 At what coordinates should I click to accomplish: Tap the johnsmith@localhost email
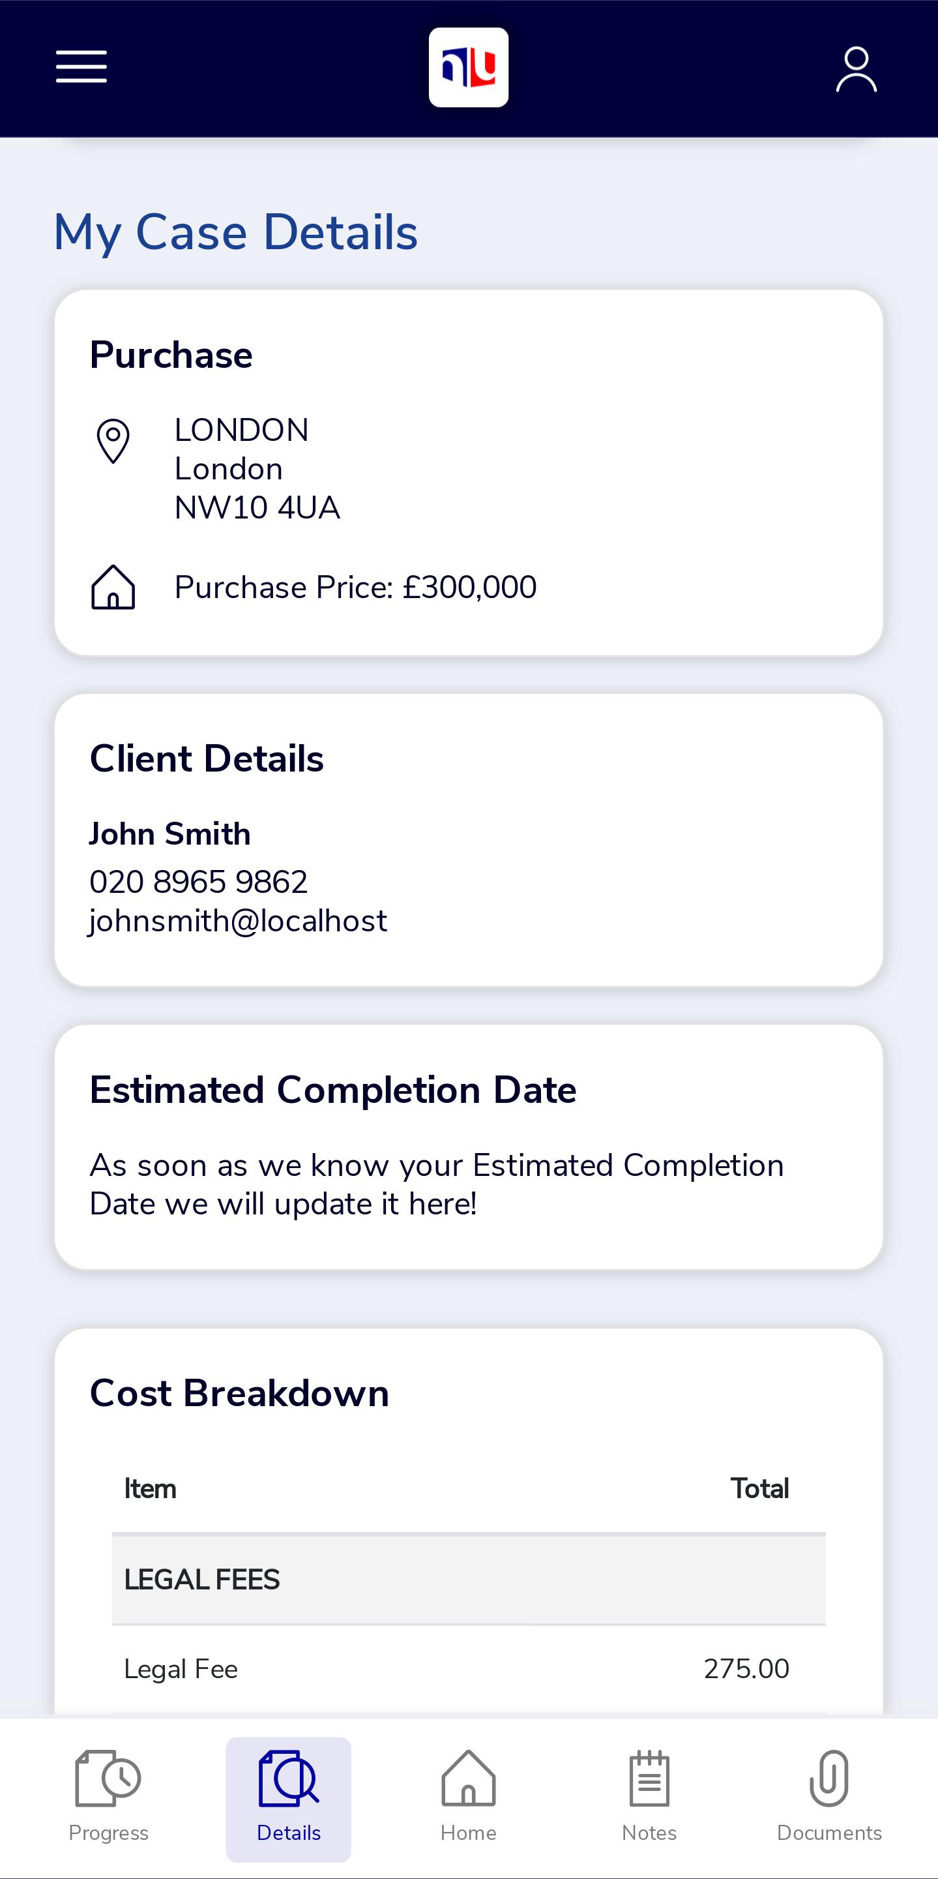pyautogui.click(x=238, y=922)
